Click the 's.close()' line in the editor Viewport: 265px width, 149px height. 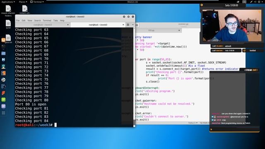pos(153,82)
